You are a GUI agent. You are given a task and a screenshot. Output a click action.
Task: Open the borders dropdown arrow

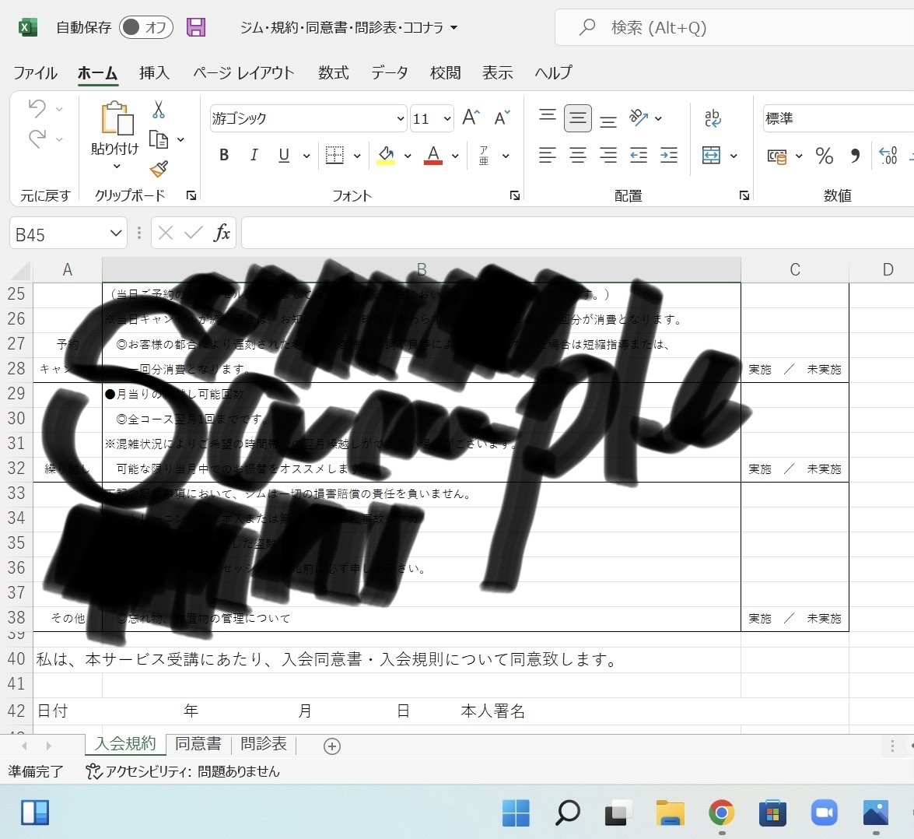point(357,156)
